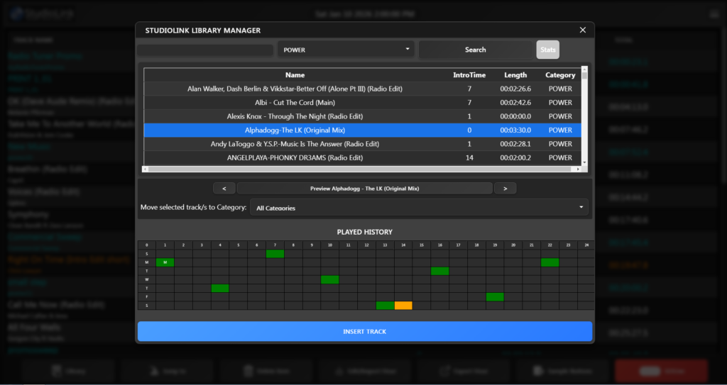Click the green Tuesday hour 16 history cell
This screenshot has height=385, width=727.
[x=440, y=271]
